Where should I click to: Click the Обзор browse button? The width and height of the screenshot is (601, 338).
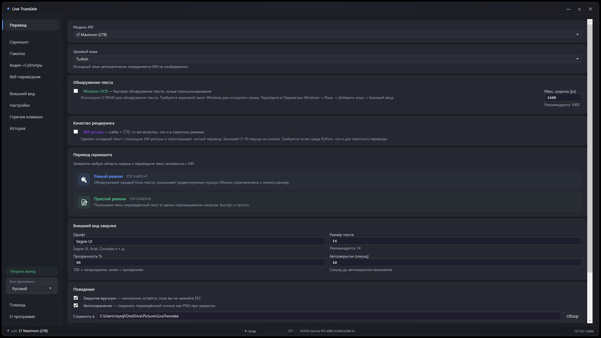point(572,316)
